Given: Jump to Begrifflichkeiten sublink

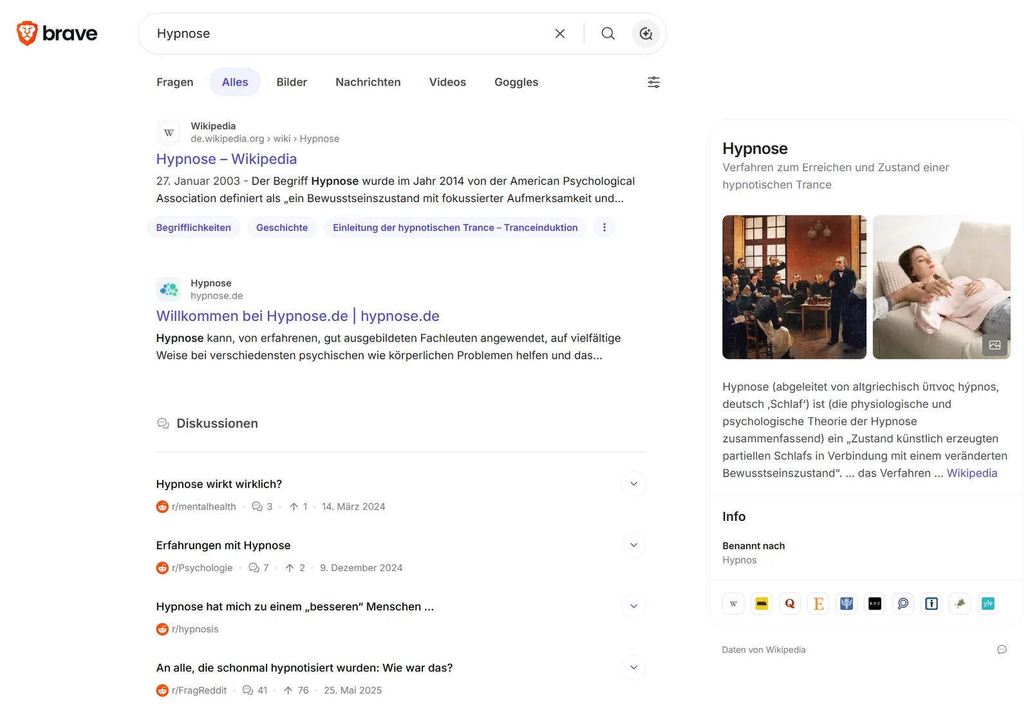Looking at the screenshot, I should (193, 228).
